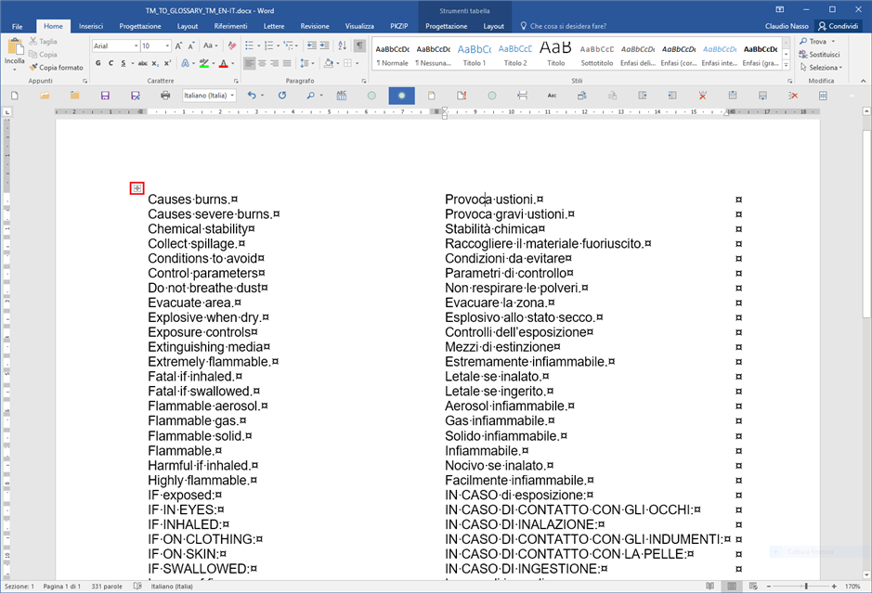Click the table move handle above the table
The width and height of the screenshot is (872, 593).
click(x=137, y=188)
